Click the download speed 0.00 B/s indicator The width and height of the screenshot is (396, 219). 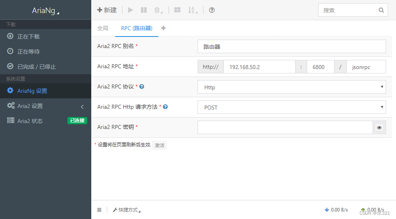click(336, 210)
